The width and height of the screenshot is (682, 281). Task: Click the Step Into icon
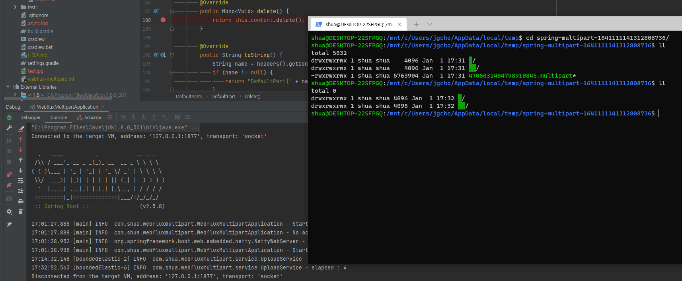[x=133, y=117]
